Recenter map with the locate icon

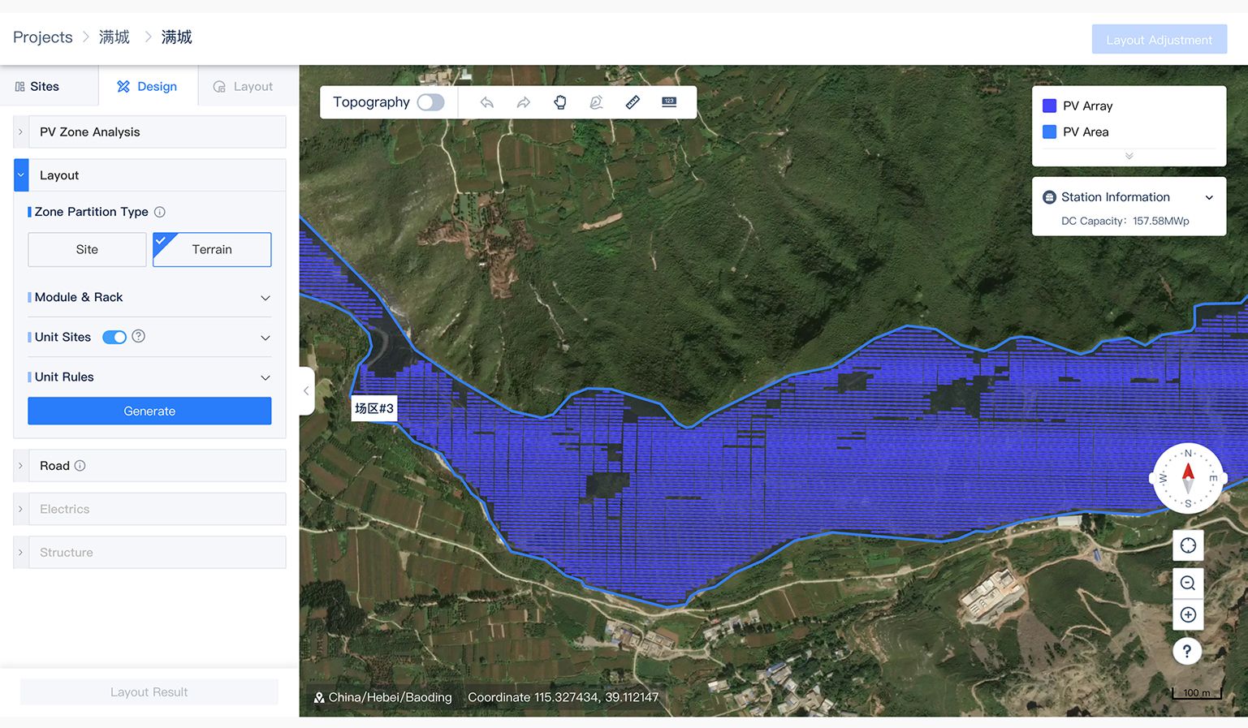(x=1187, y=545)
